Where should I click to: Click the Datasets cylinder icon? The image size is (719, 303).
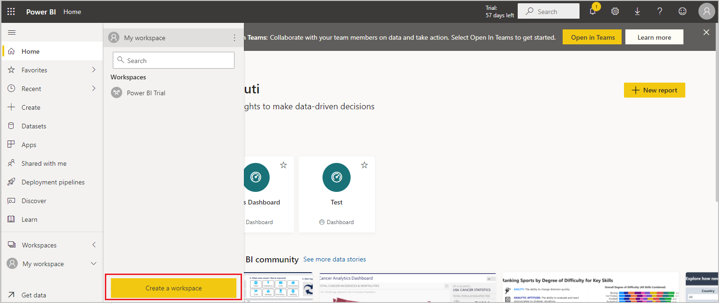pyautogui.click(x=12, y=126)
